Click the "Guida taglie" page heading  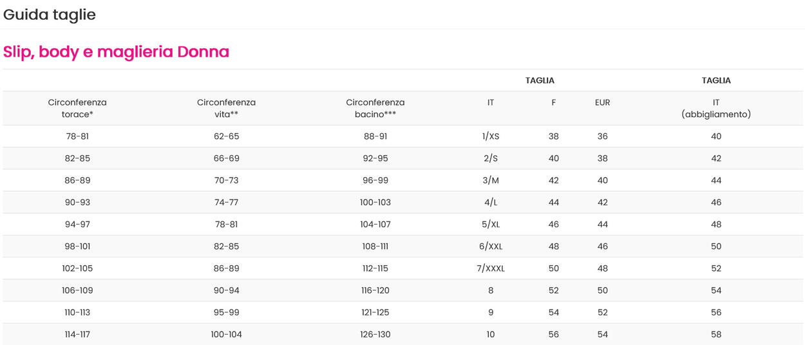pyautogui.click(x=50, y=15)
